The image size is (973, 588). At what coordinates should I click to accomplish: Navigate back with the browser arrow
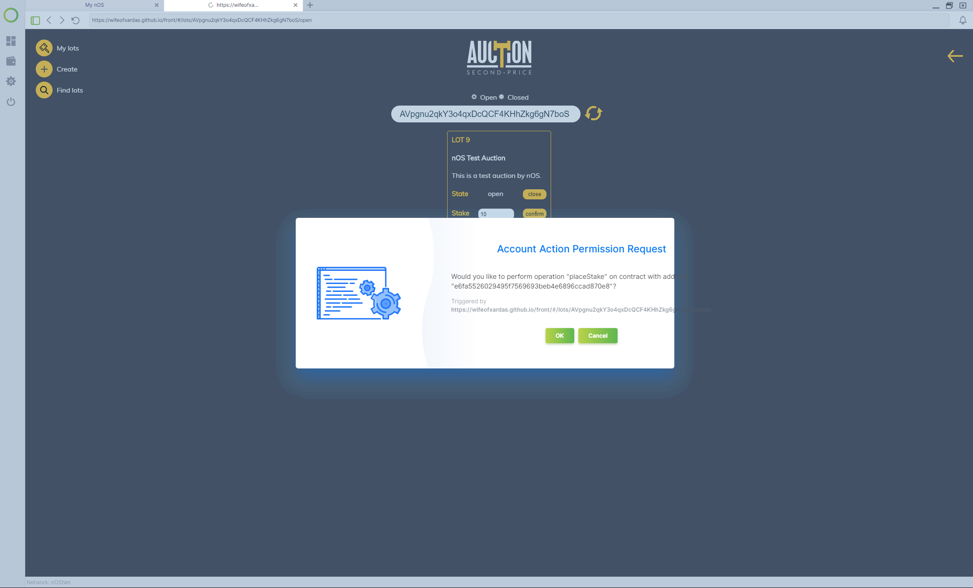(49, 20)
